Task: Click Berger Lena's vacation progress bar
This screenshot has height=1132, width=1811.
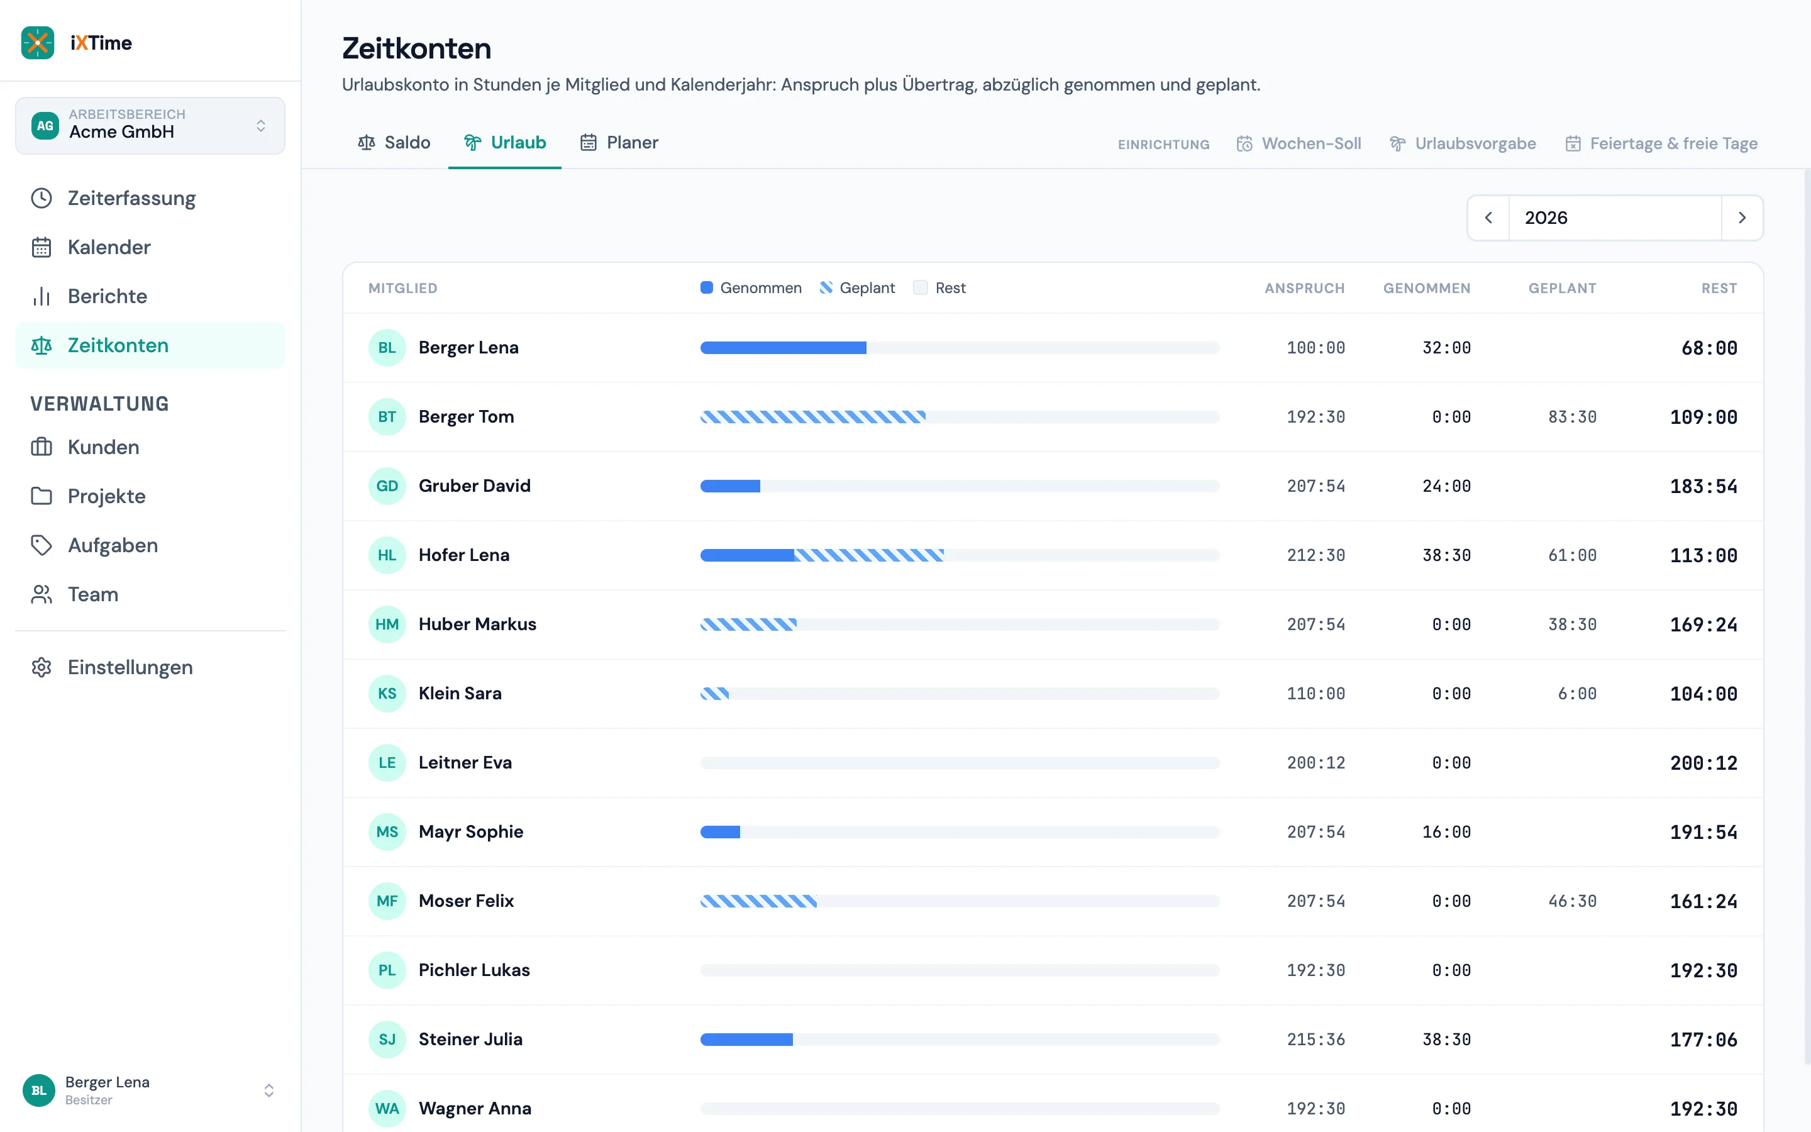Action: point(960,348)
